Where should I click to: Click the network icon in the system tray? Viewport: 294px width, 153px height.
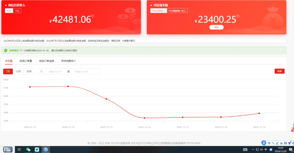coord(257,149)
